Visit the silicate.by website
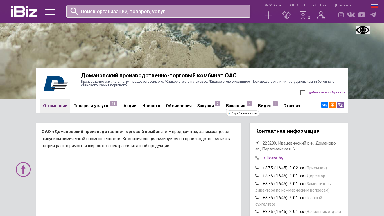This screenshot has height=216, width=384. tap(273, 158)
